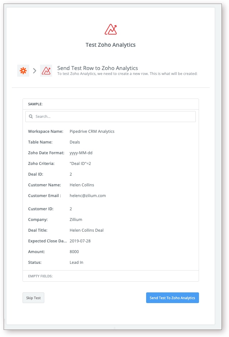Click the Status value Lead In
The height and width of the screenshot is (337, 229).
pos(76,262)
